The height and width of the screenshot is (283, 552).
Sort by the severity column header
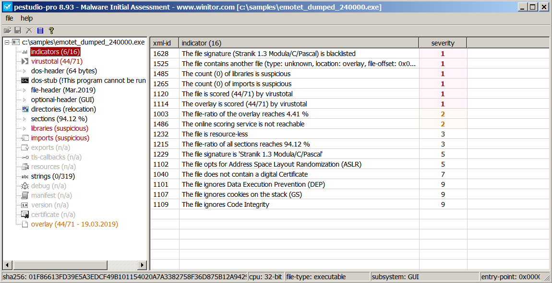point(443,43)
